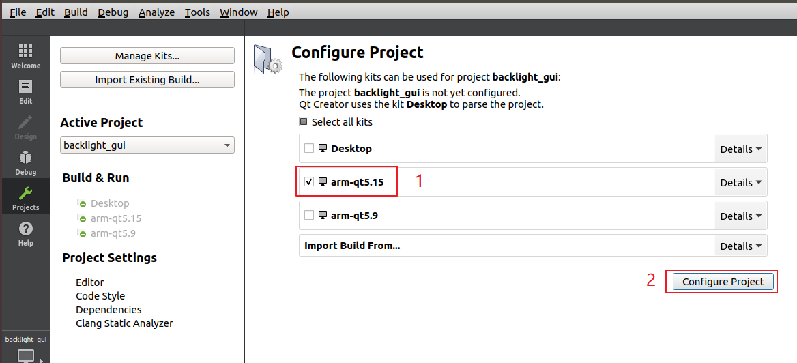Select the Projects wrench icon
The image size is (797, 363).
click(x=25, y=193)
